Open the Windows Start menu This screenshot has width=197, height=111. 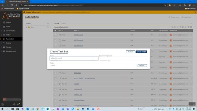(2, 109)
